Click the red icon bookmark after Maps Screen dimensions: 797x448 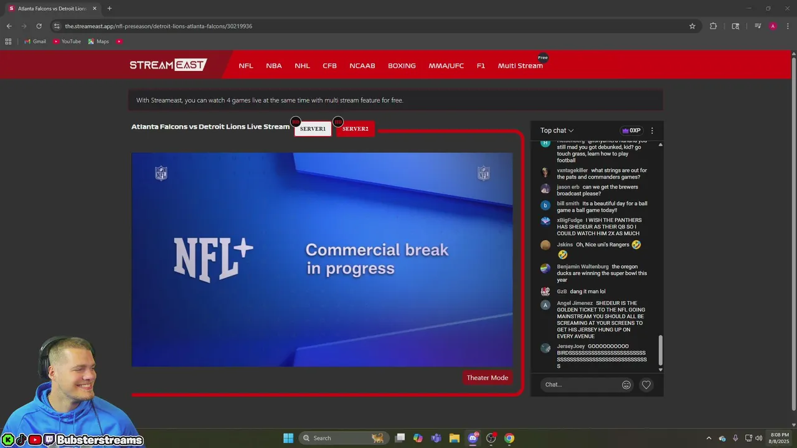pos(119,42)
